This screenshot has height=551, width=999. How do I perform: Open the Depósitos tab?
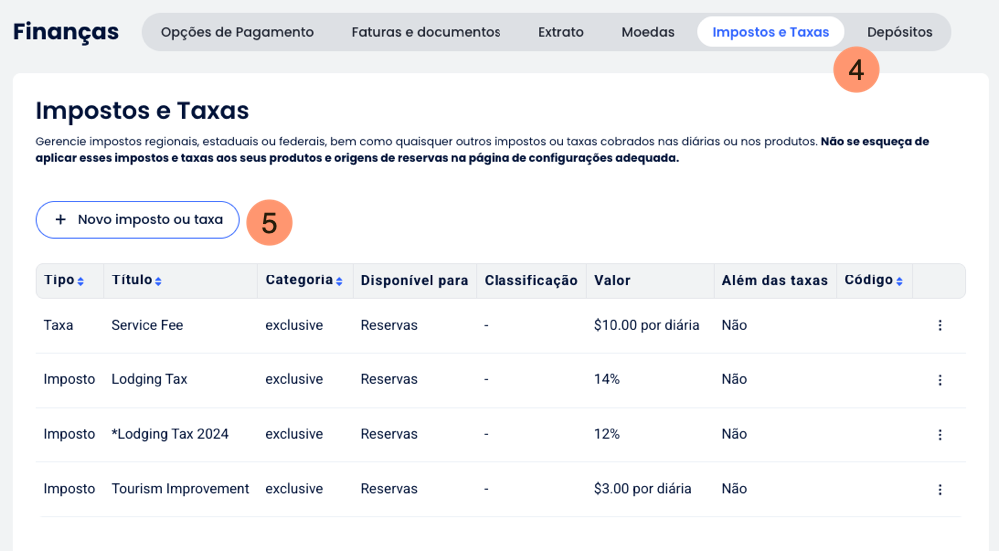899,32
